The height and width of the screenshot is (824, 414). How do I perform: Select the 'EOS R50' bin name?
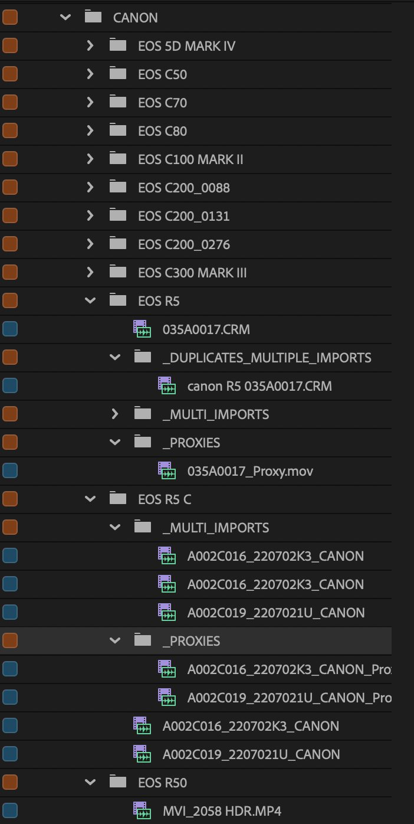162,783
